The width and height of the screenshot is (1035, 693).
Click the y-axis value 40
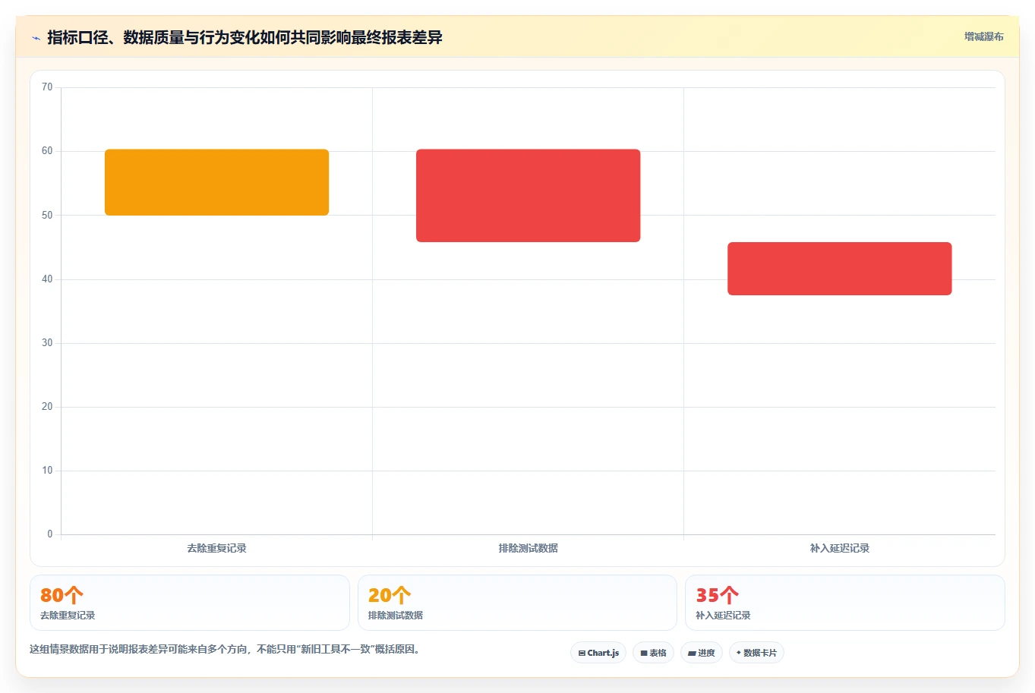click(x=47, y=279)
